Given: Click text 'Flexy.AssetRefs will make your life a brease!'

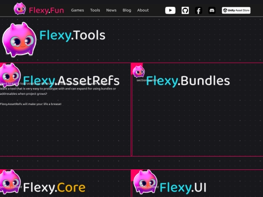Looking at the screenshot, I should pyautogui.click(x=31, y=104).
